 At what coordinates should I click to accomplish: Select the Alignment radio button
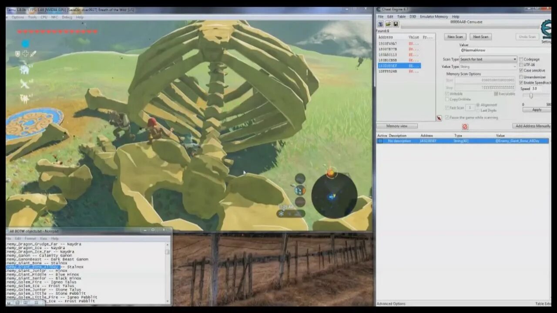click(478, 105)
